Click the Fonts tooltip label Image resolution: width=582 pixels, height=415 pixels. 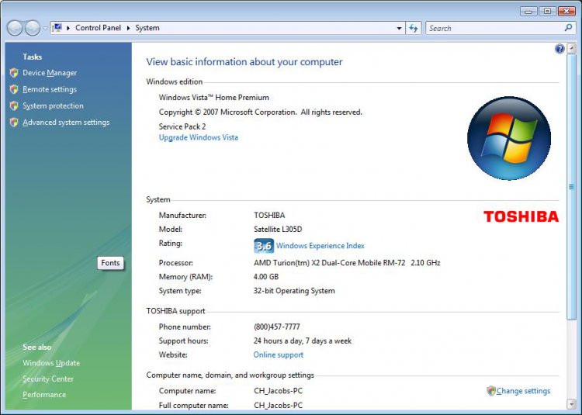tap(111, 263)
